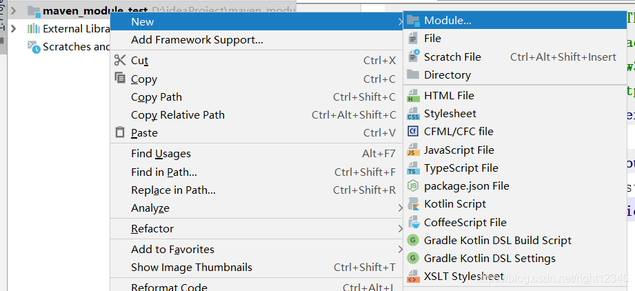Image resolution: width=635 pixels, height=291 pixels.
Task: Click the Scratches and Consoles icon
Action: point(34,47)
